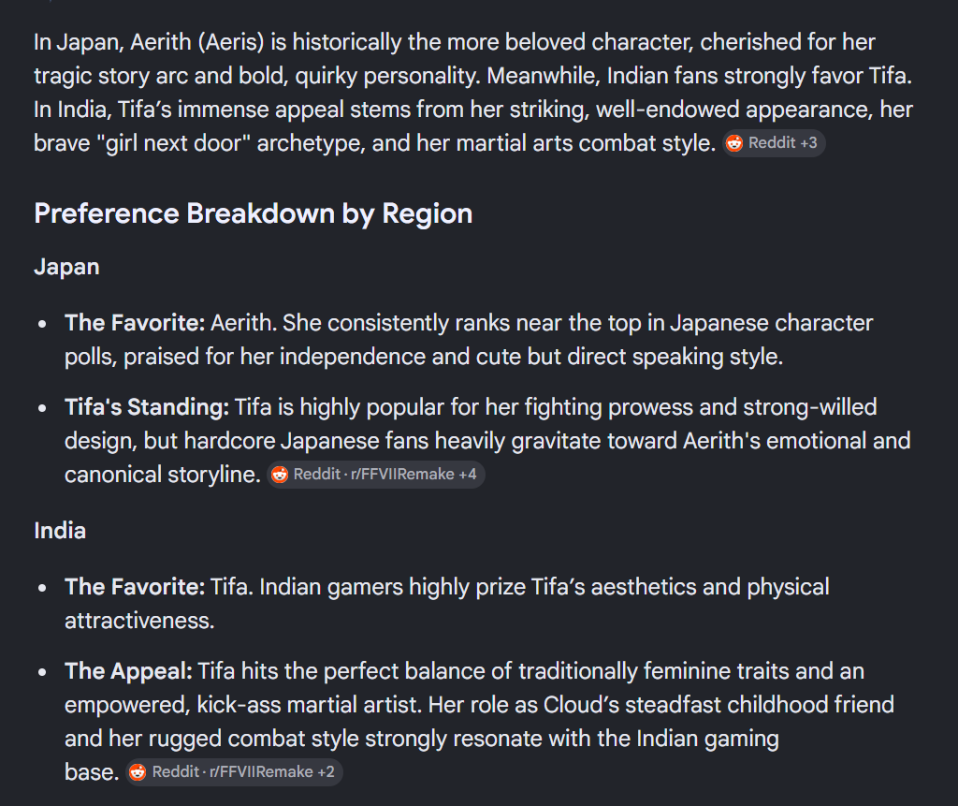Click the 'Japan' subheading
Viewport: 958px width, 806px height.
coord(66,267)
